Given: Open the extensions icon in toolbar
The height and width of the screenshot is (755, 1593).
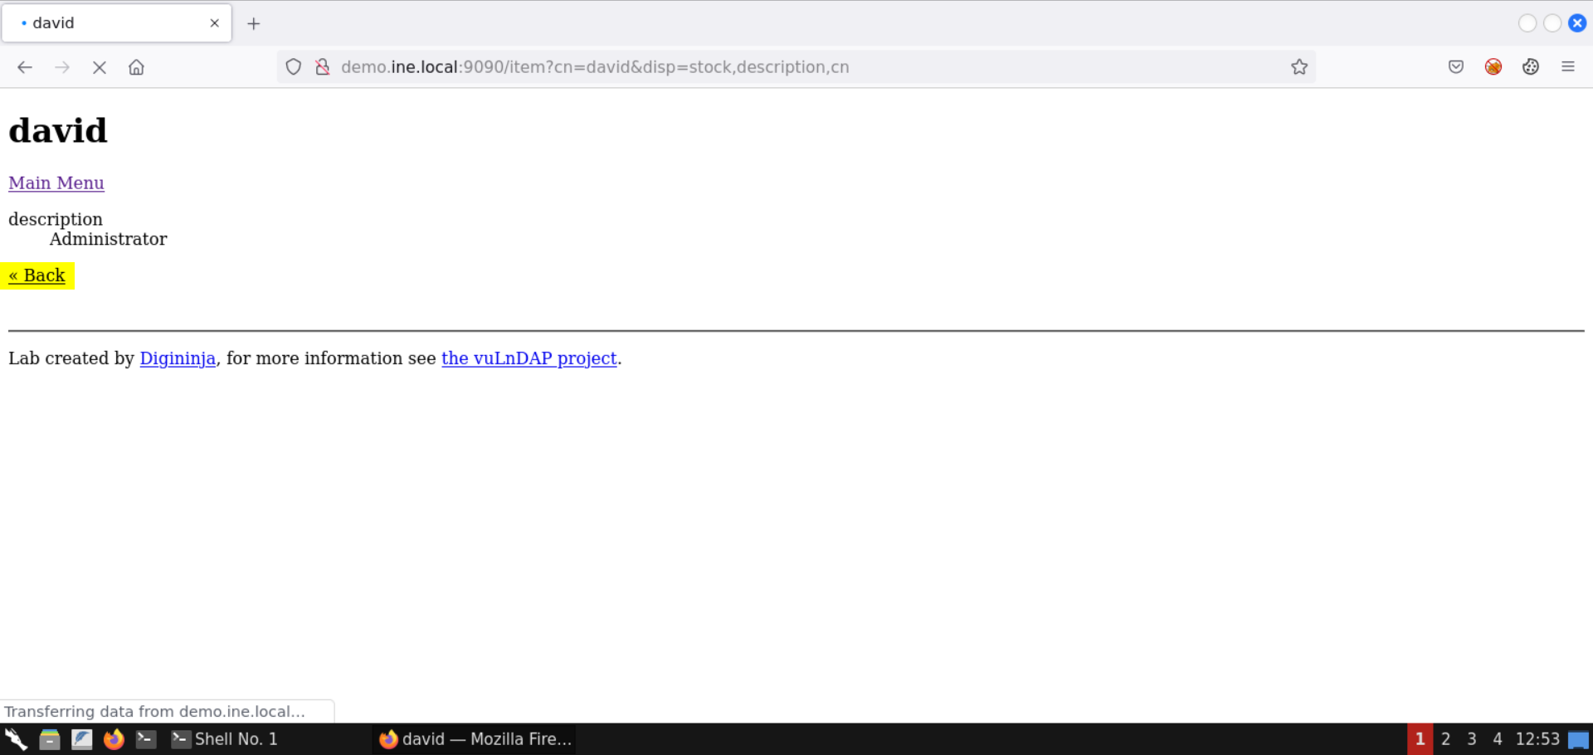Looking at the screenshot, I should coord(1531,67).
